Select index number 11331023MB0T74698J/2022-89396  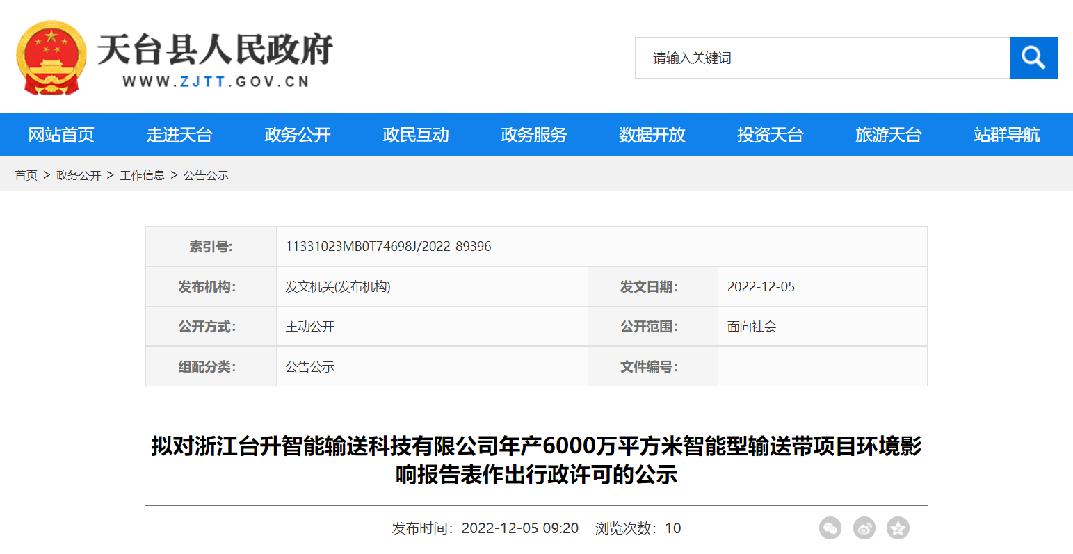coord(388,246)
